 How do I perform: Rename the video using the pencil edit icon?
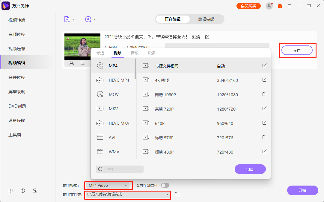(x=207, y=37)
